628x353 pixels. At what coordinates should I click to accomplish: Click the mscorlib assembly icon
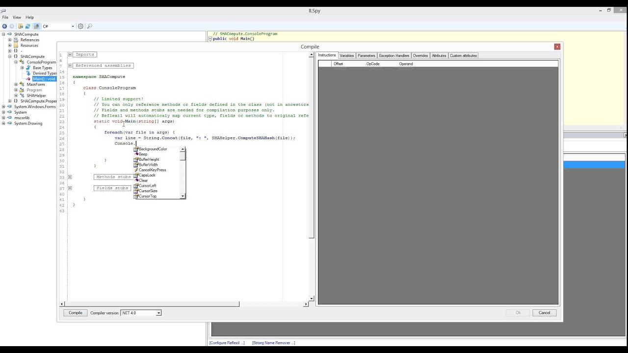[10, 118]
